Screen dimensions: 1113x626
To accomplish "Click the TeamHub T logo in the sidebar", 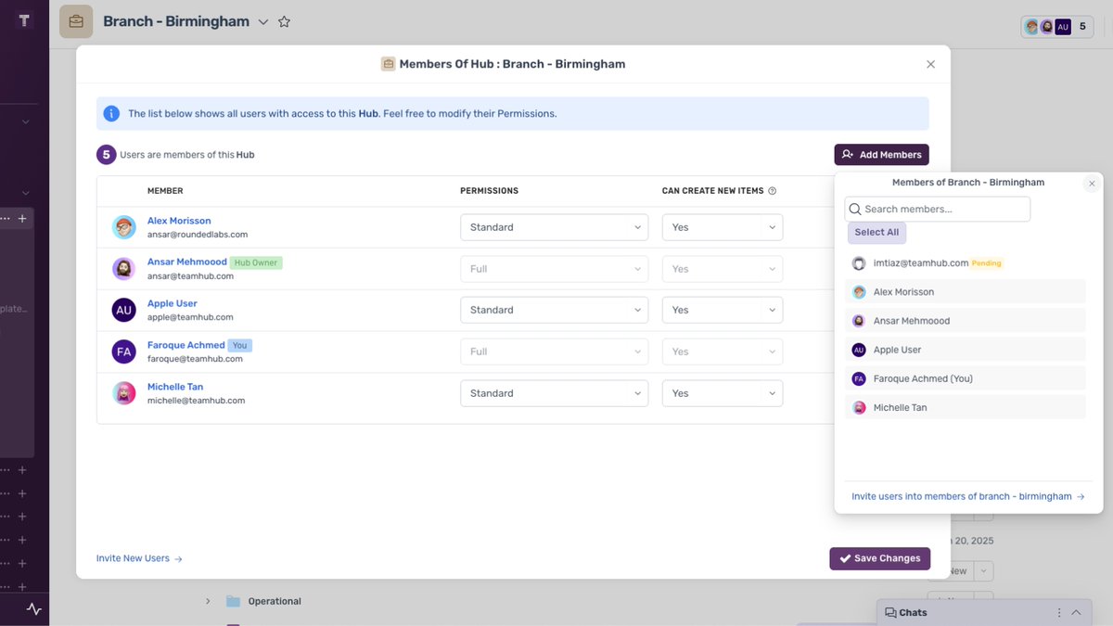I will 25,20.
